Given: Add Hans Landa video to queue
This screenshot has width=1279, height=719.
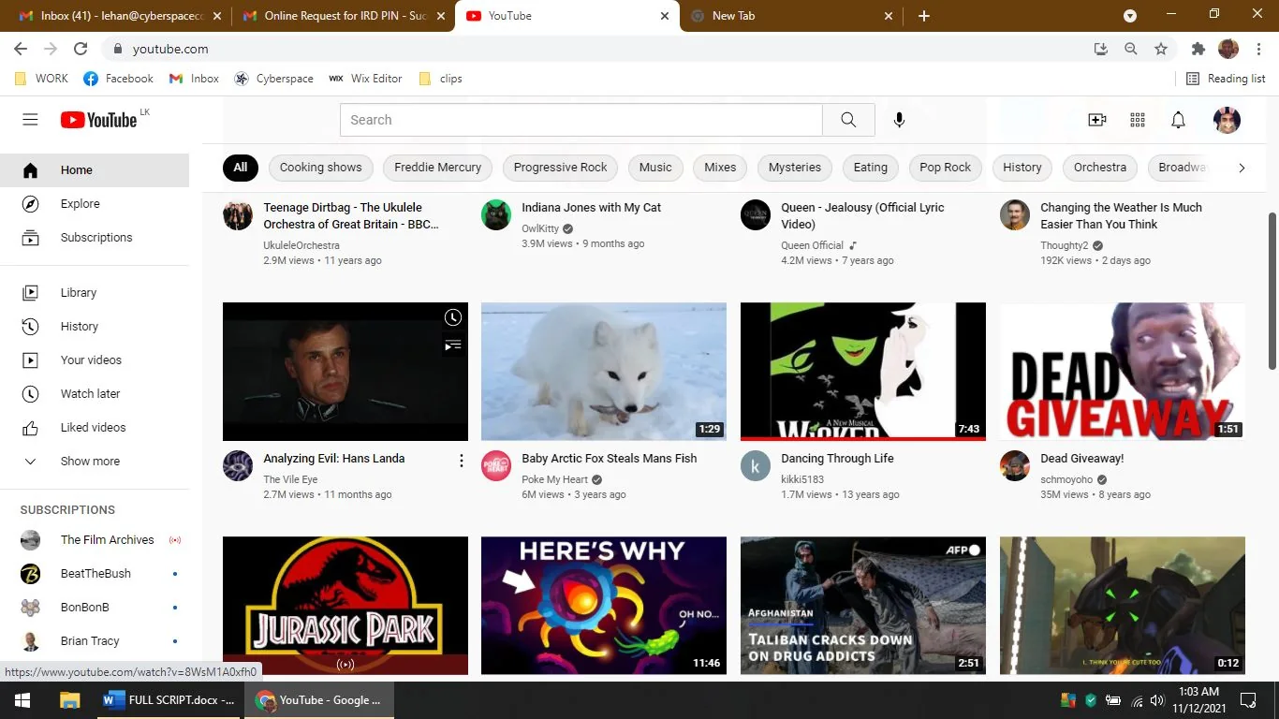Looking at the screenshot, I should point(453,345).
